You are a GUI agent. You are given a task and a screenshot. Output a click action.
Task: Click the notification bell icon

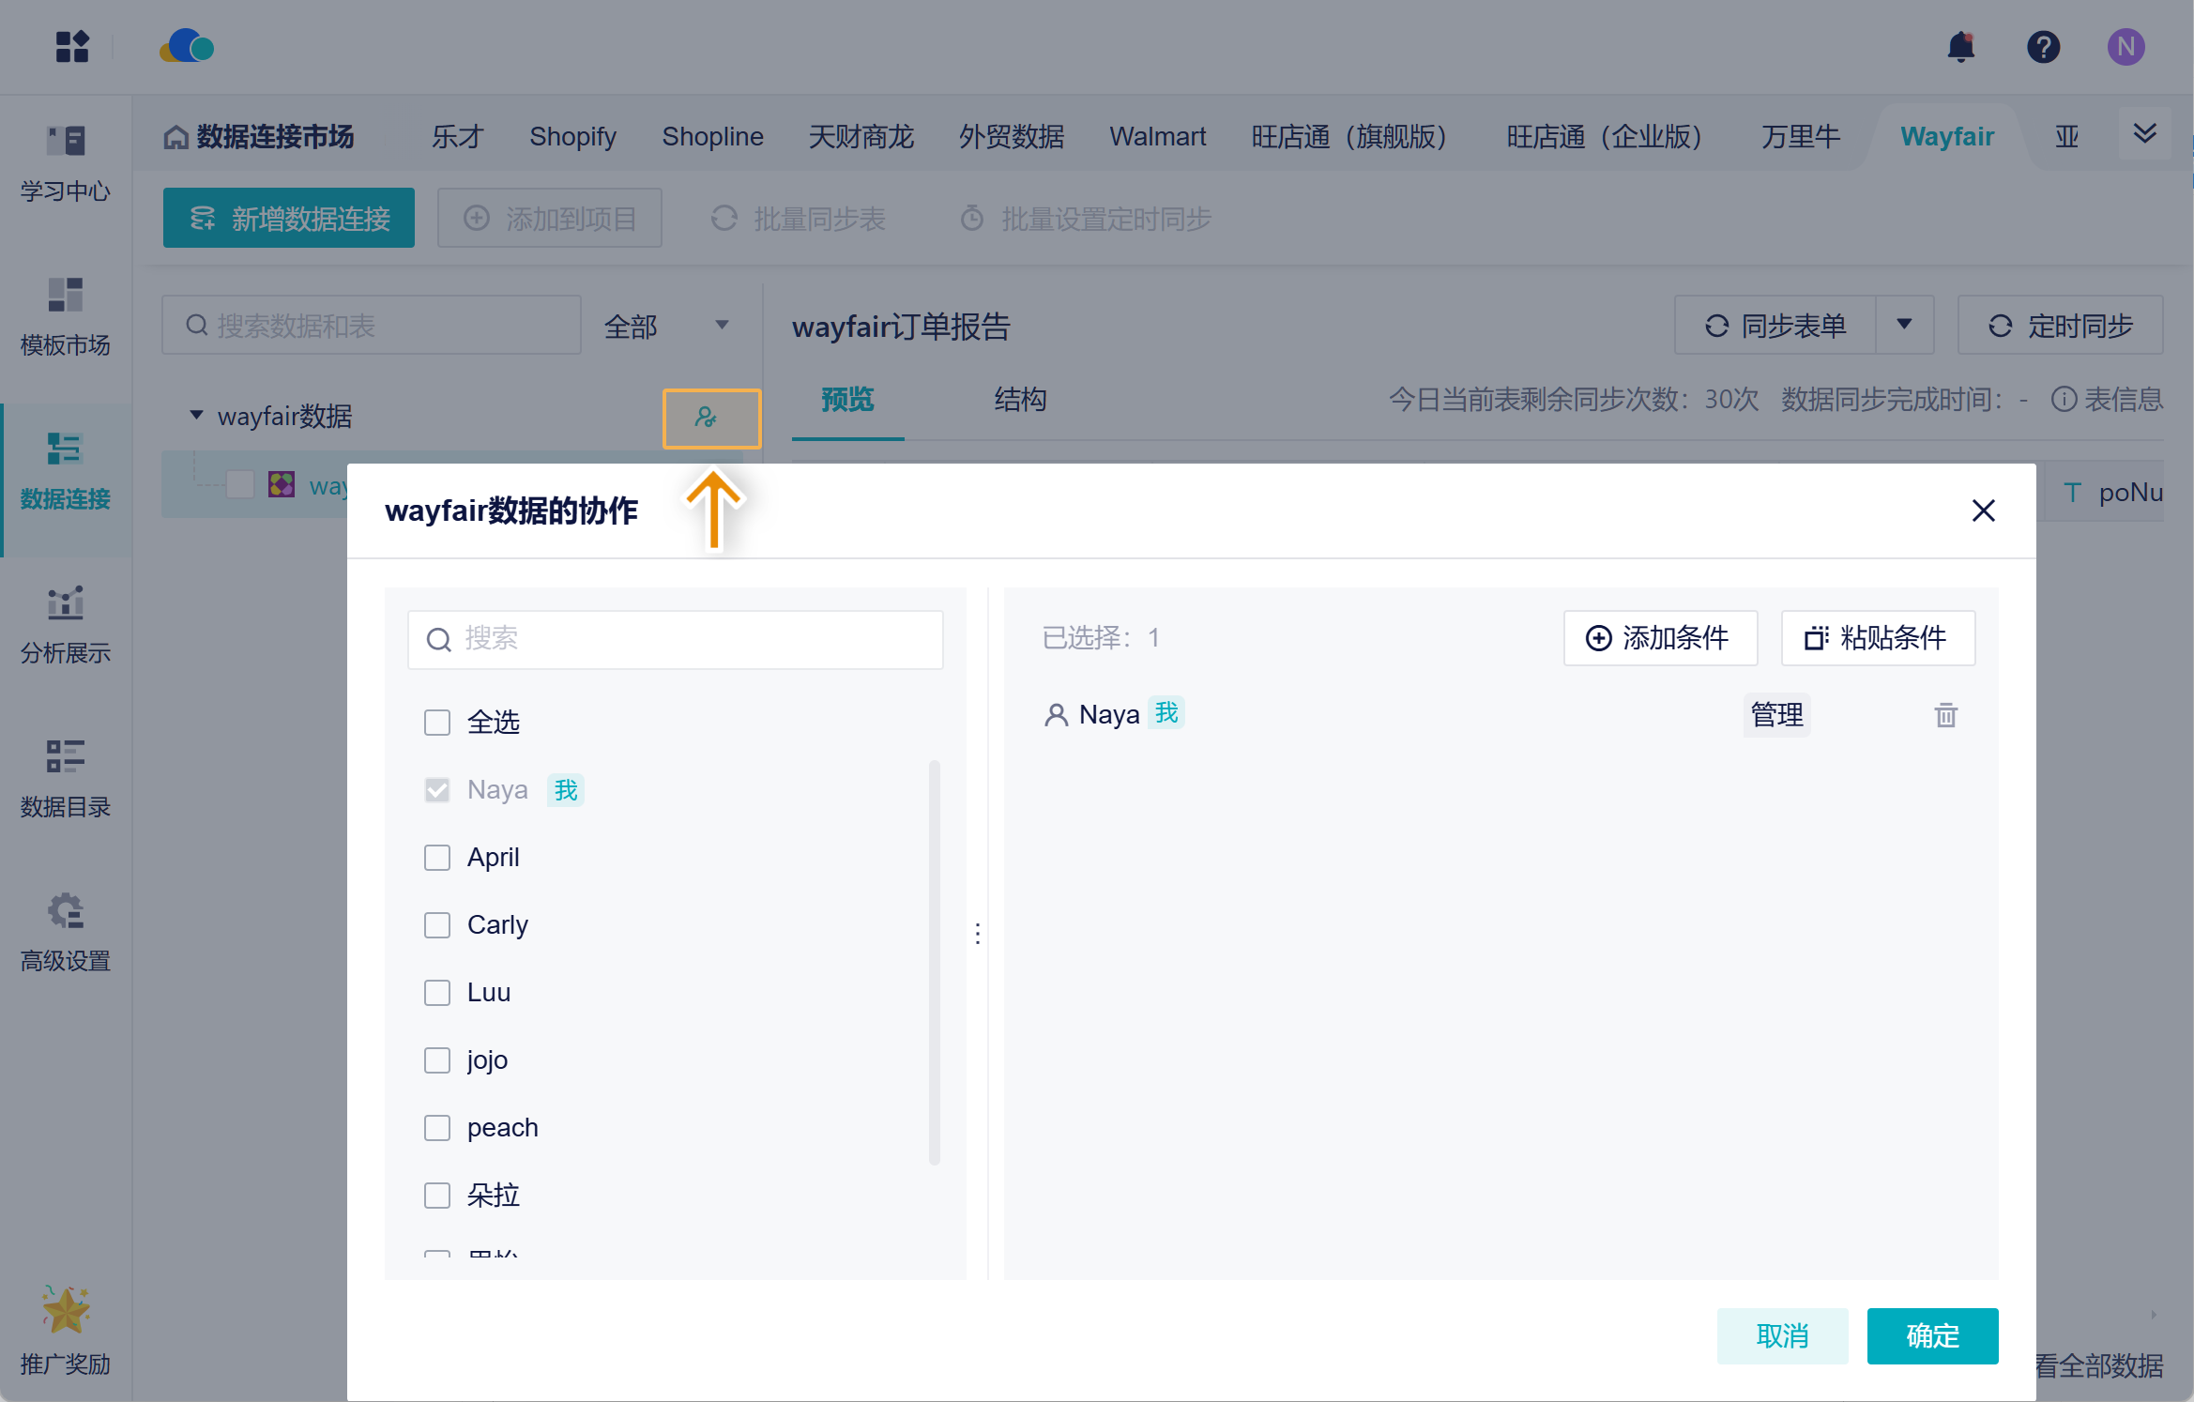coord(1960,47)
